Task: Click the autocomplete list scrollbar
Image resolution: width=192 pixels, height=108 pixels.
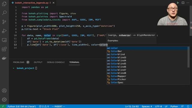Action: pyautogui.click(x=188, y=57)
